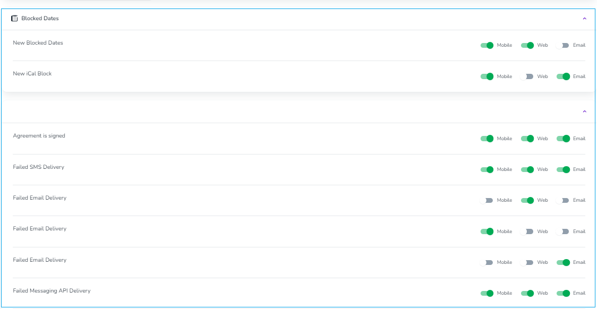Turn off Email for Failed Messaging API Delivery
The width and height of the screenshot is (597, 309).
[x=563, y=293]
